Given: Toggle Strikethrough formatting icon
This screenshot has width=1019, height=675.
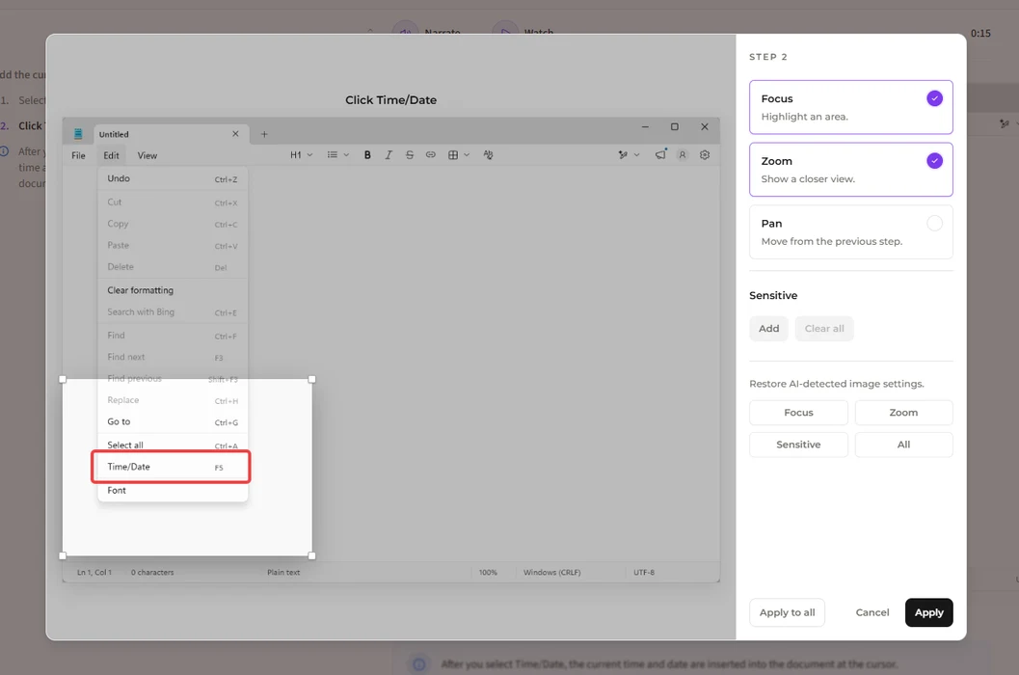Looking at the screenshot, I should coord(410,155).
